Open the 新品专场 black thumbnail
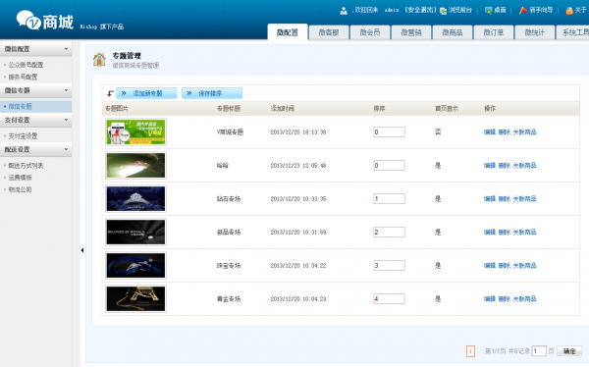The image size is (589, 367). (136, 233)
